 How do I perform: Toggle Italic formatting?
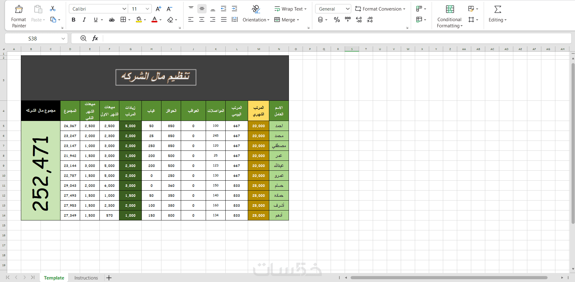[x=84, y=20]
